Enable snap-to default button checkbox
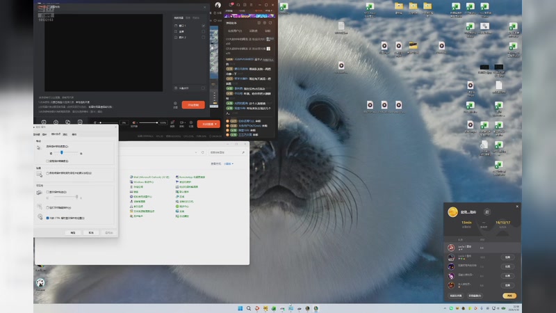 (x=47, y=173)
